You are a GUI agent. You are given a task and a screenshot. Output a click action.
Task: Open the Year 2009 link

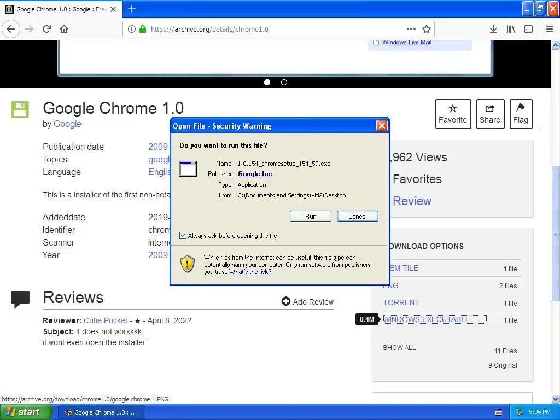(158, 255)
